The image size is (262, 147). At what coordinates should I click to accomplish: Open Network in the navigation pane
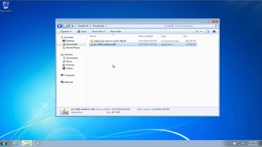tap(67, 82)
